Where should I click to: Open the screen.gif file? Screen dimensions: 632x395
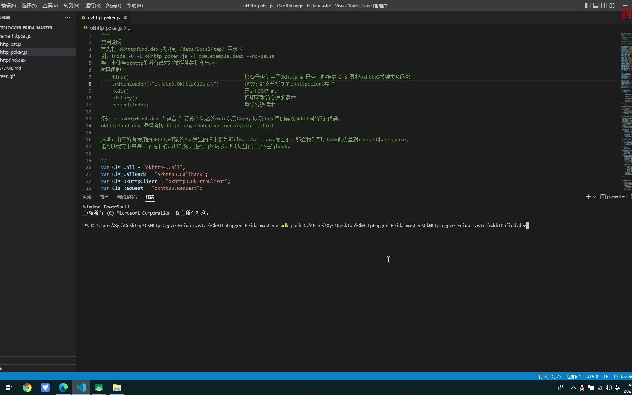[8, 76]
